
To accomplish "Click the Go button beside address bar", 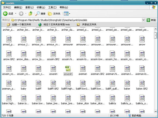I will tap(151, 20).
